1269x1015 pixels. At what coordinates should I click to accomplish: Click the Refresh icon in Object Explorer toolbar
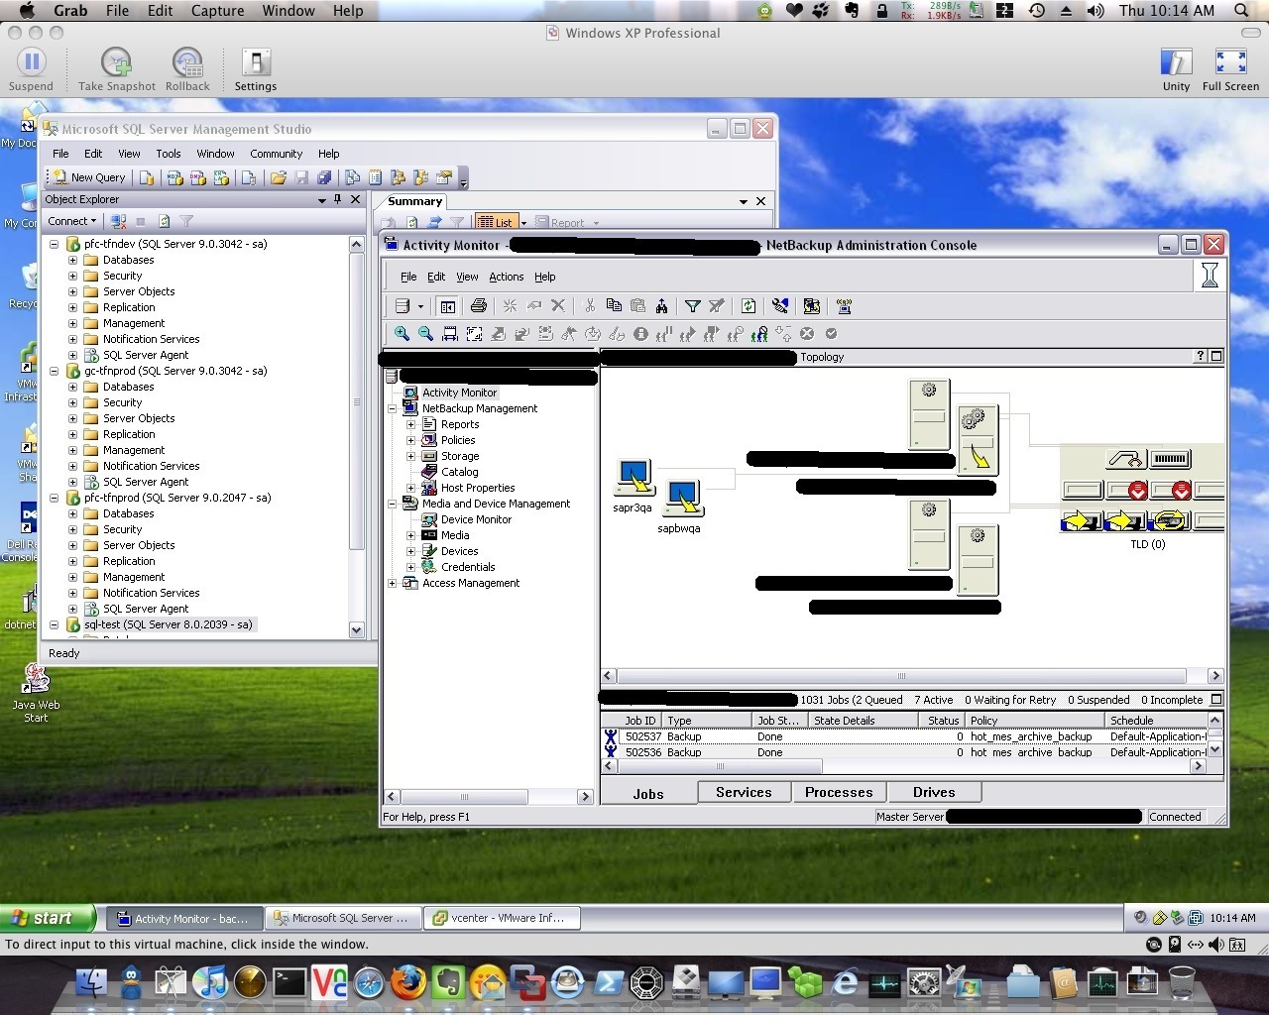pos(164,221)
